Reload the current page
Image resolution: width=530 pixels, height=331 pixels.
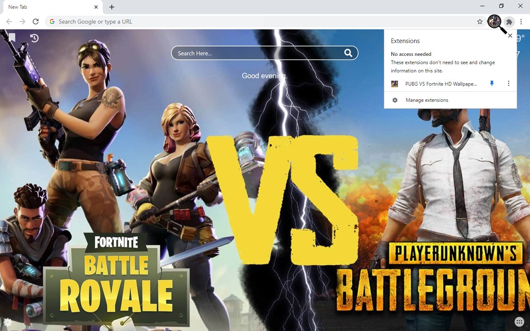36,22
